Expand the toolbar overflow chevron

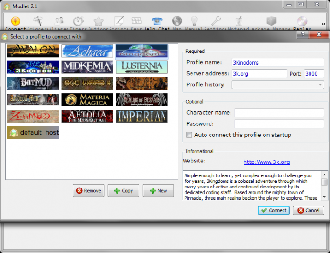tap(323, 24)
